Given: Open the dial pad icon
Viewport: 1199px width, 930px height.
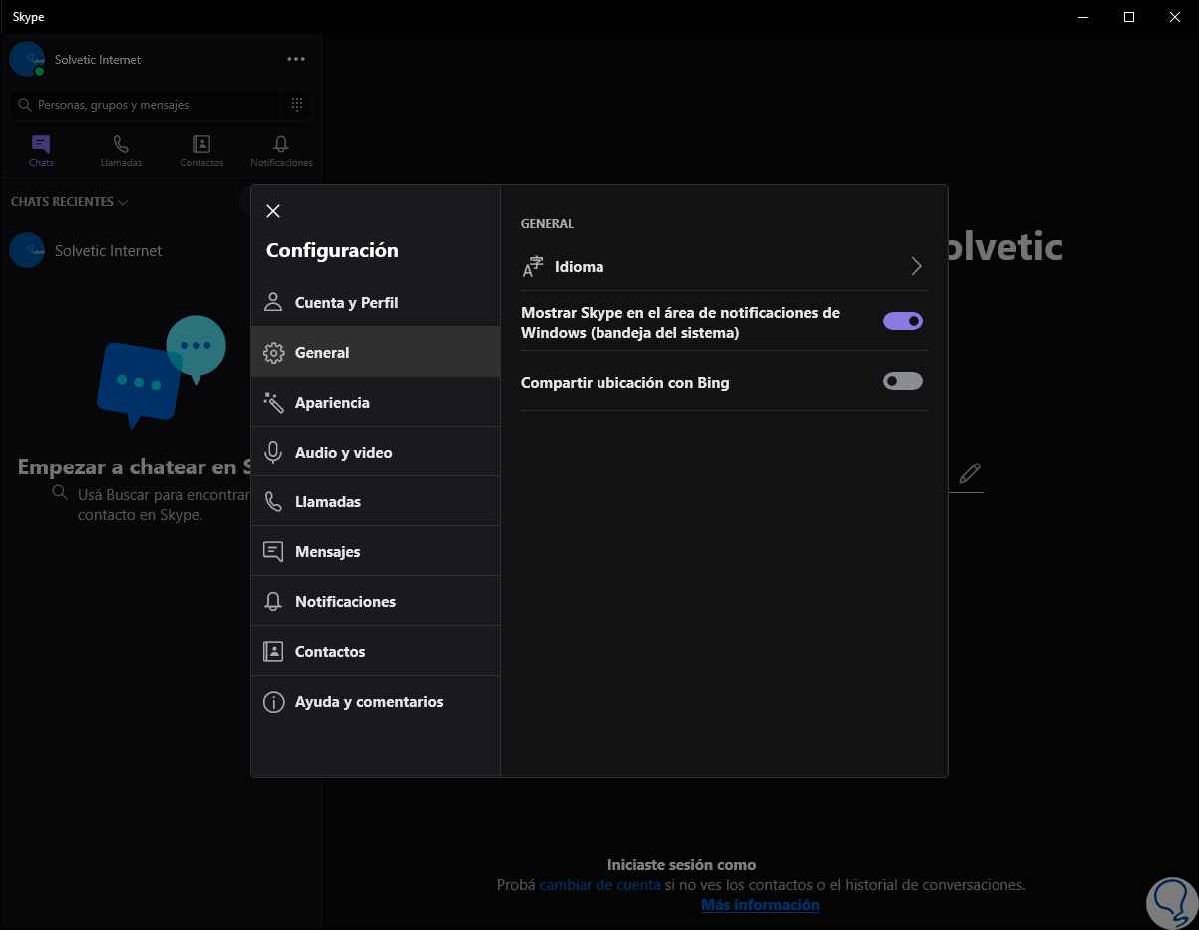Looking at the screenshot, I should [x=297, y=104].
